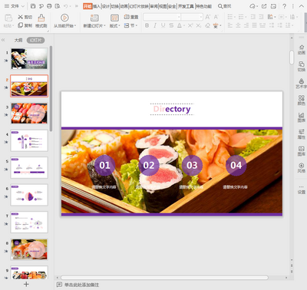Image resolution: width=307 pixels, height=290 pixels.
Task: Toggle Strikethrough formatting
Action: point(171,25)
